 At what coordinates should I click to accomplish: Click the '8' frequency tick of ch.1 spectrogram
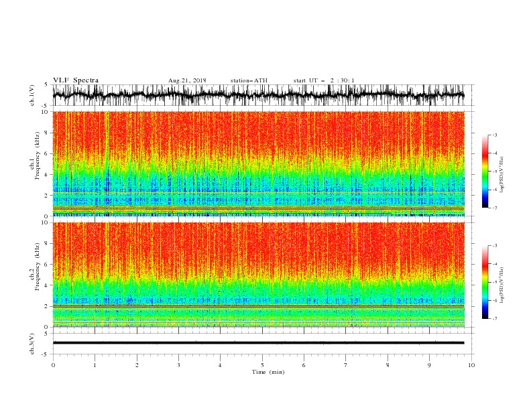pyautogui.click(x=46, y=133)
